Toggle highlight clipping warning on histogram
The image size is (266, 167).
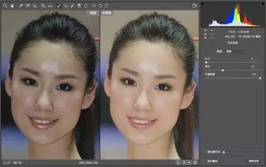tap(263, 4)
